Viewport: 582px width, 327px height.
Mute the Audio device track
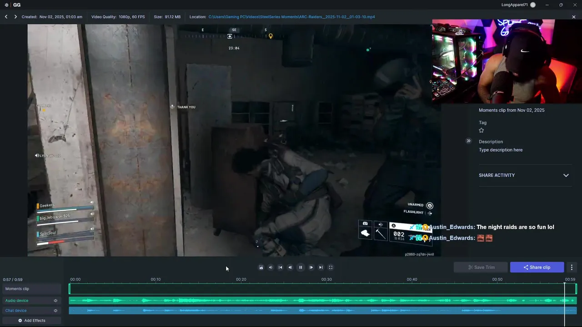click(x=55, y=301)
